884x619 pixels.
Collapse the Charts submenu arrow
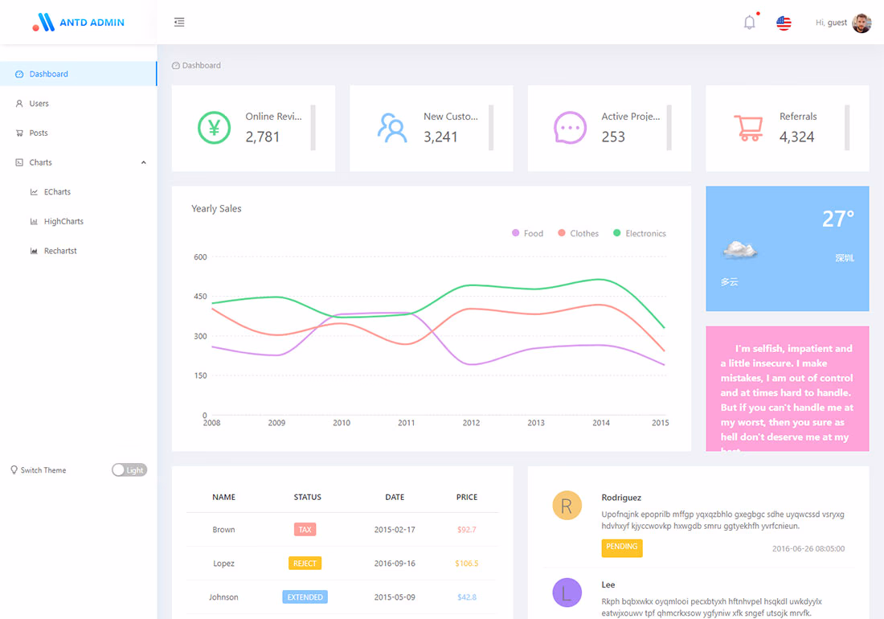click(143, 162)
